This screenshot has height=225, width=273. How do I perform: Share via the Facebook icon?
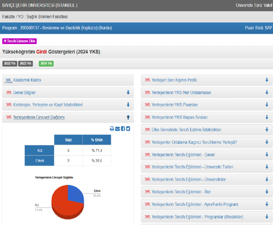(x=123, y=129)
